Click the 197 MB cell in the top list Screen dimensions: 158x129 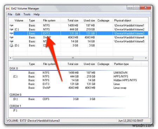(x=90, y=25)
